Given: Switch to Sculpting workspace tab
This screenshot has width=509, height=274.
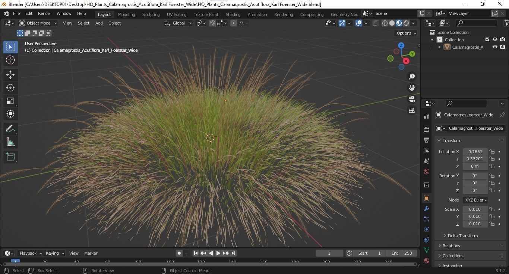Looking at the screenshot, I should 151,14.
